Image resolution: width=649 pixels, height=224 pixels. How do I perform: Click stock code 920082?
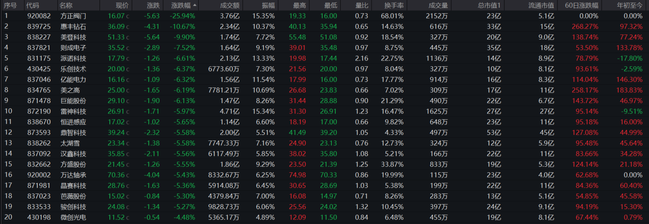(39, 16)
